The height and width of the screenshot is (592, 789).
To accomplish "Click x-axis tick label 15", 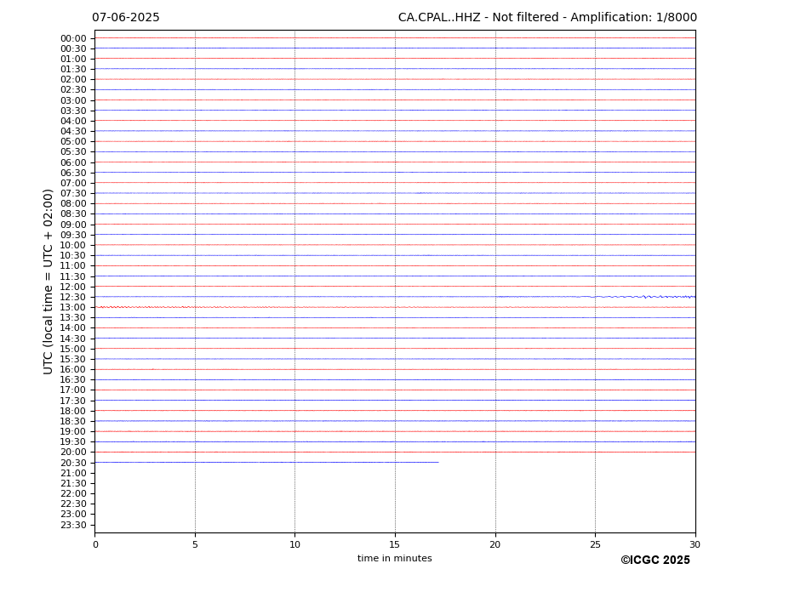I will coord(395,544).
